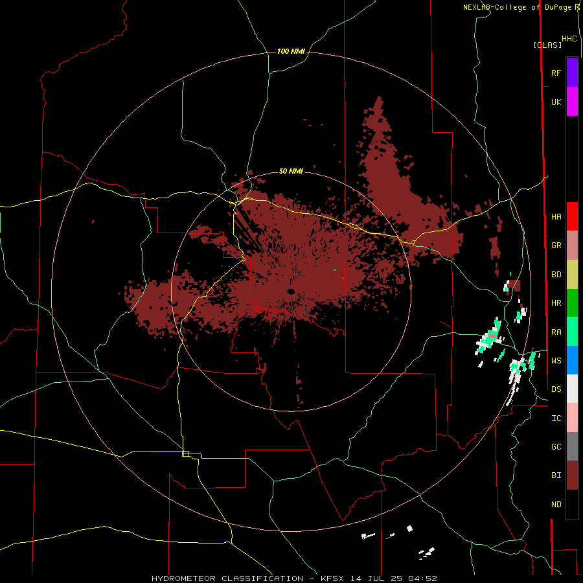Click the BD legend label
Image resolution: width=583 pixels, height=583 pixels.
[x=556, y=275]
